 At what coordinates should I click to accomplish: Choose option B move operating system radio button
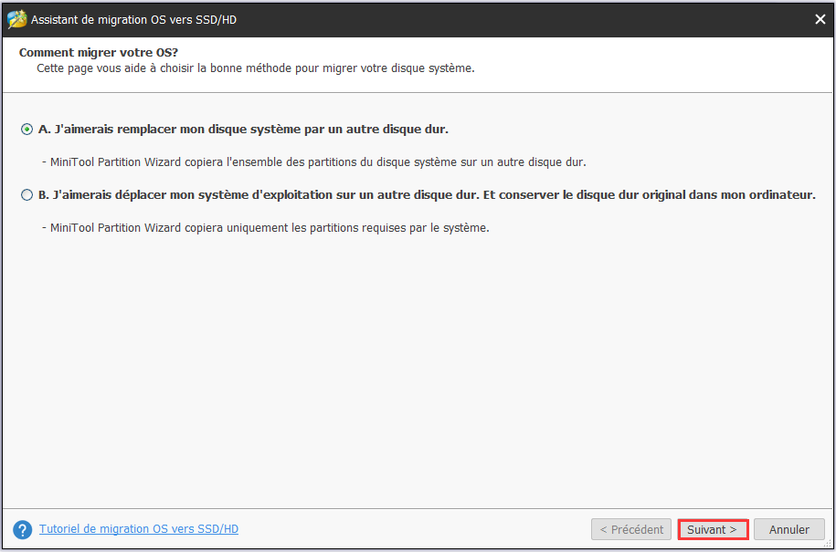[26, 195]
